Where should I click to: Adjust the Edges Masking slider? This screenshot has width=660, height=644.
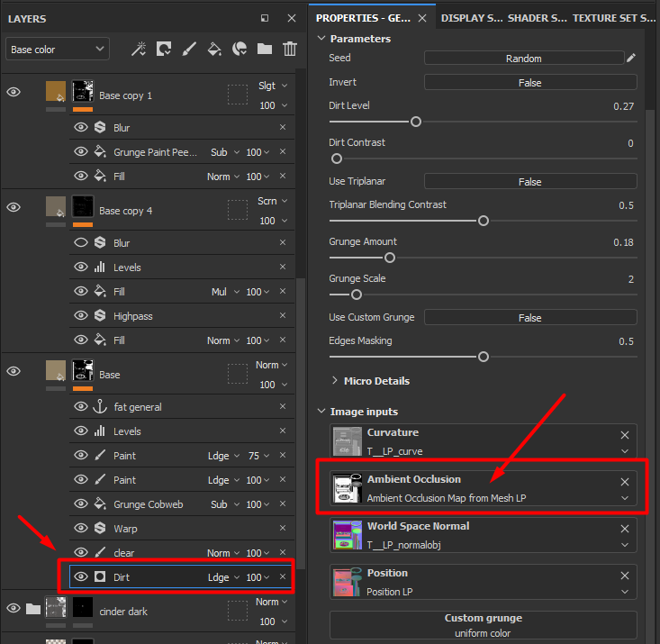pyautogui.click(x=484, y=357)
